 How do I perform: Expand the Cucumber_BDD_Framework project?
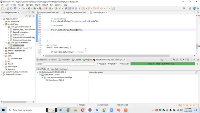[x=2, y=72]
